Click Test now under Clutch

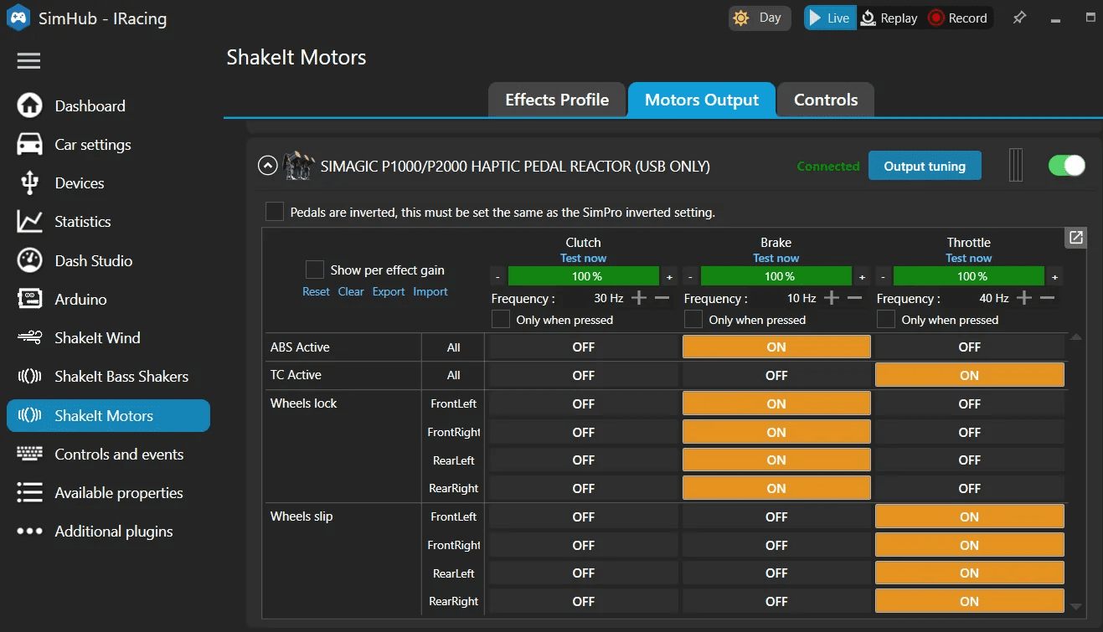[584, 258]
